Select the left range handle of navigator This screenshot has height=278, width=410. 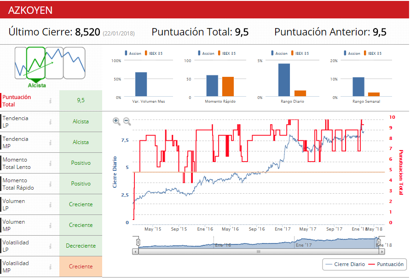click(139, 242)
